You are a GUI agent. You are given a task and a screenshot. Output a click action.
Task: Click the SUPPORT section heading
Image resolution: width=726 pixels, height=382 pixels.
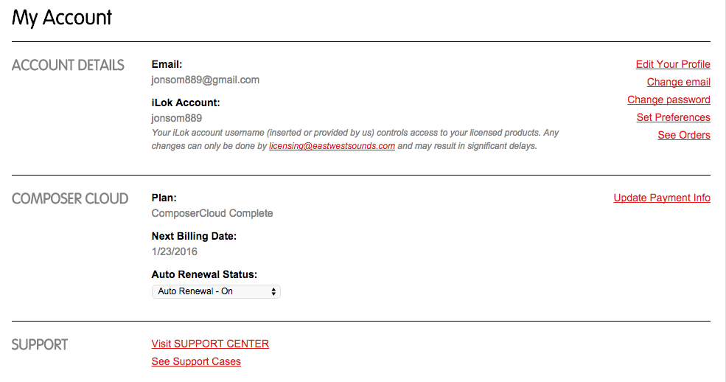(x=40, y=344)
